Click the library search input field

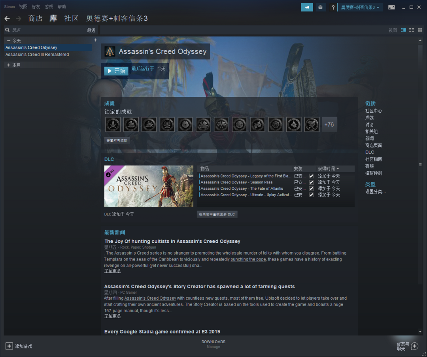click(47, 30)
